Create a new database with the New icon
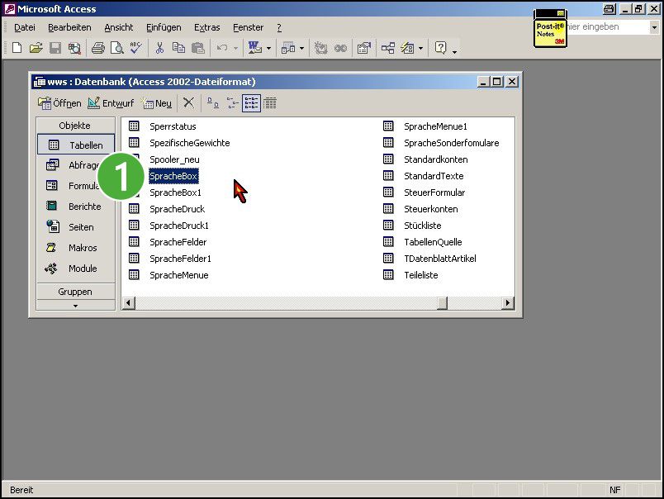The height and width of the screenshot is (499, 664). [17, 48]
